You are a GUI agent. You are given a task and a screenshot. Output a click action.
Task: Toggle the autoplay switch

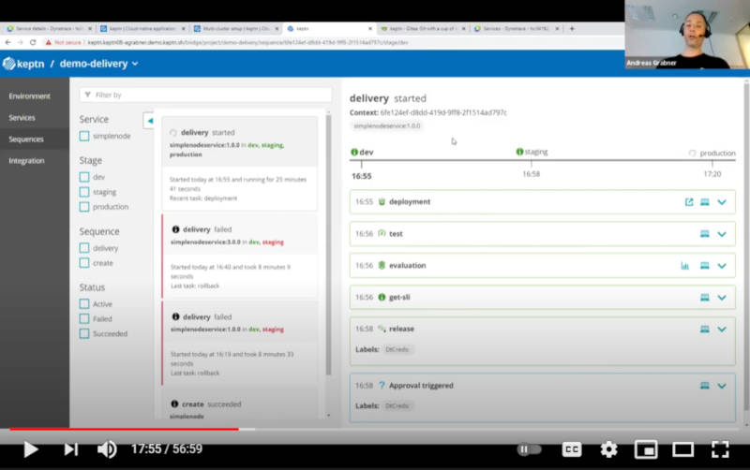[x=530, y=449]
